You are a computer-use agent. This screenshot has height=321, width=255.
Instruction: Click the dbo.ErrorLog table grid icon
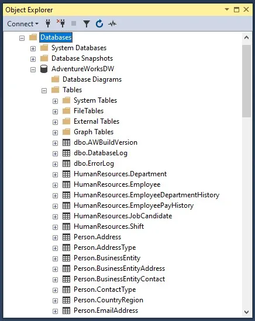pyautogui.click(x=66, y=163)
